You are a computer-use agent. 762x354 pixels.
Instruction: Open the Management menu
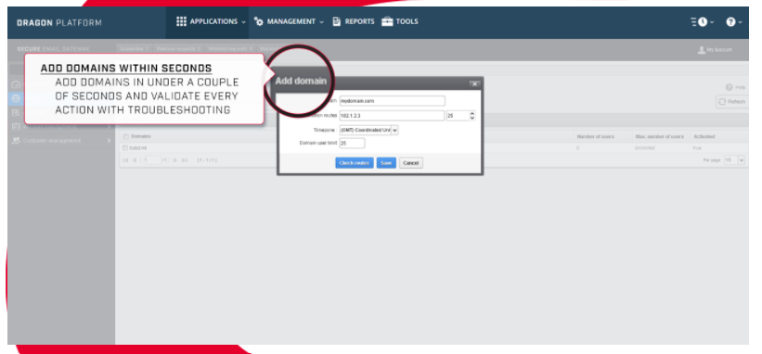[x=289, y=22]
